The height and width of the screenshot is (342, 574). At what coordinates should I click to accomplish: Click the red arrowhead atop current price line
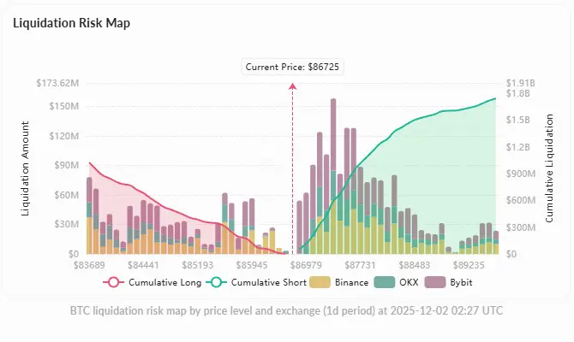(x=293, y=86)
